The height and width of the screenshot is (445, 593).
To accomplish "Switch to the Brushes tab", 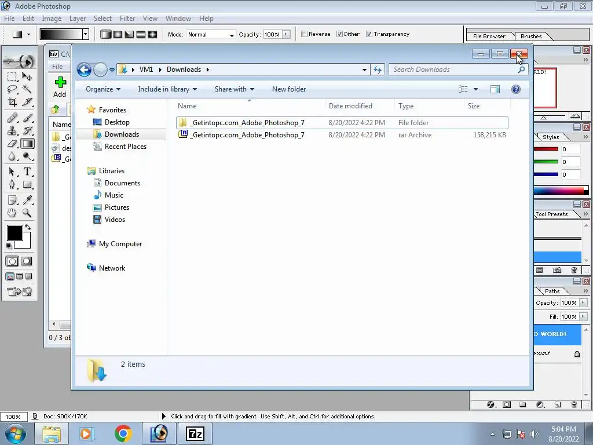I will pos(530,37).
